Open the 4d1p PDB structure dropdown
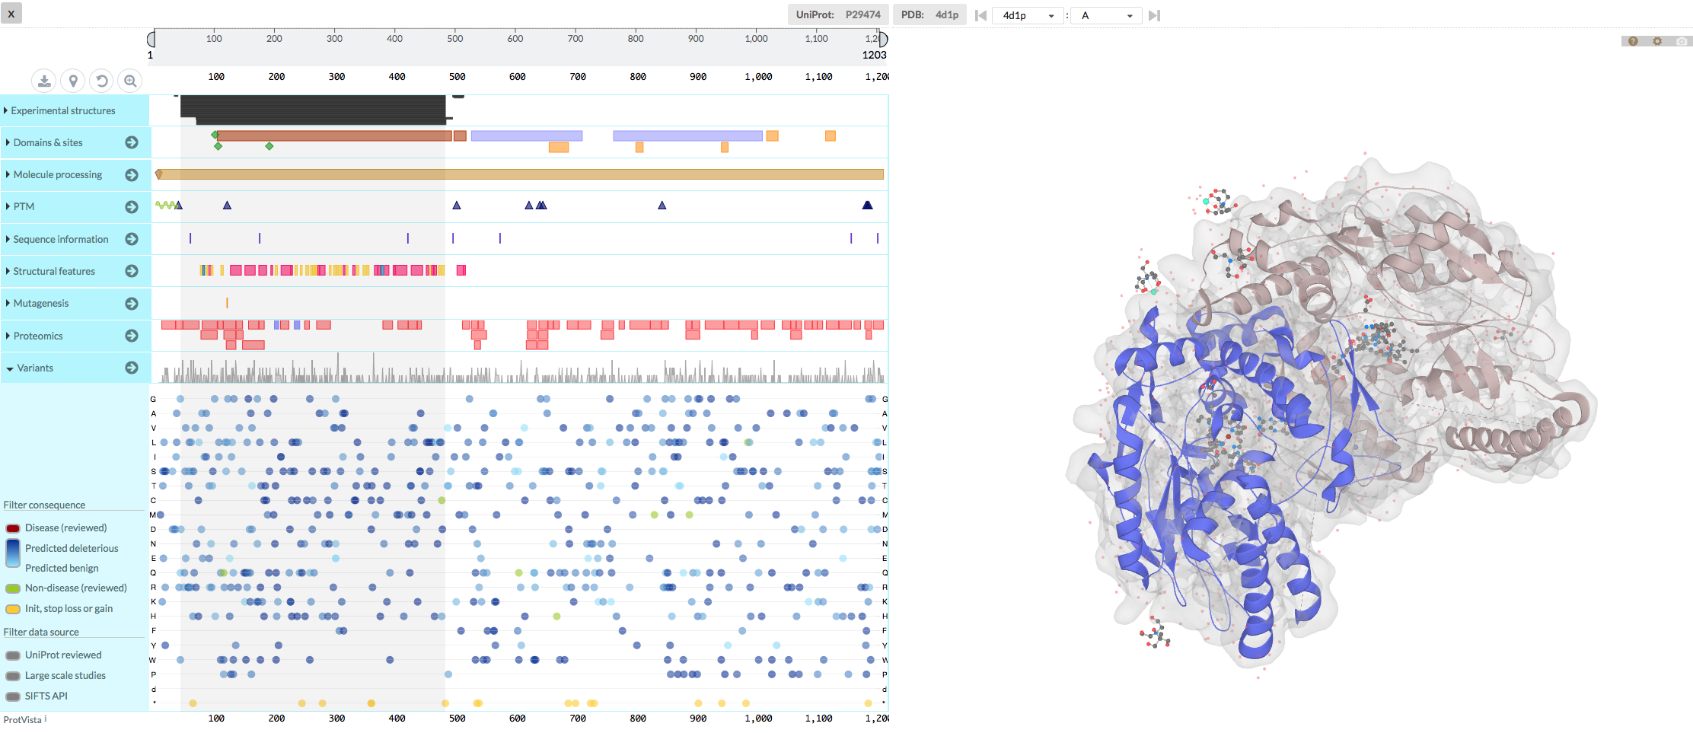The height and width of the screenshot is (733, 1693). coord(1028,15)
